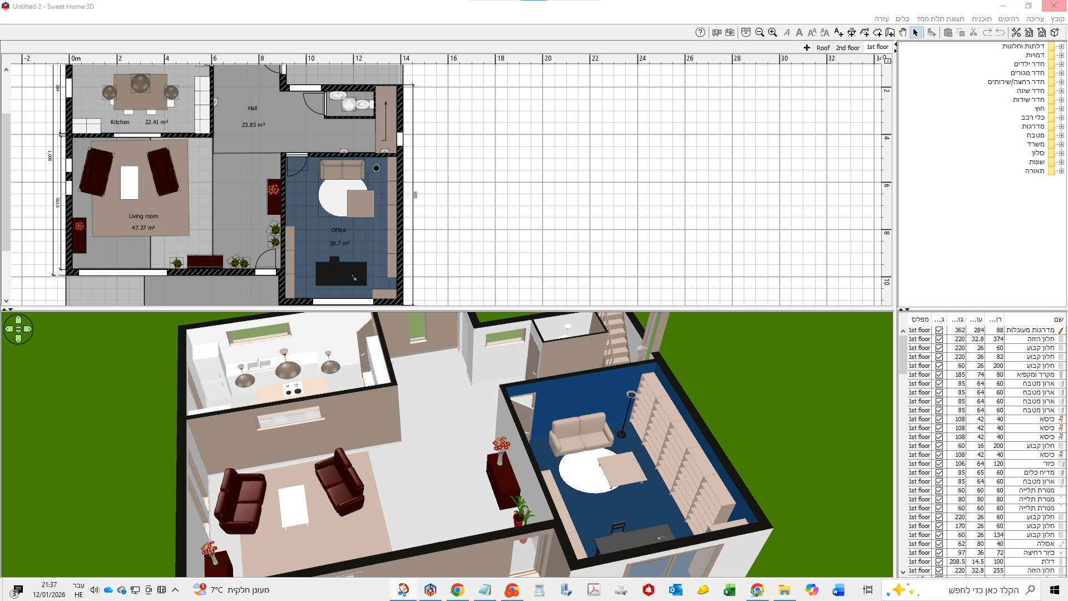Image resolution: width=1068 pixels, height=601 pixels.
Task: Expand the חדר שינה catalog category
Action: coord(1061,91)
